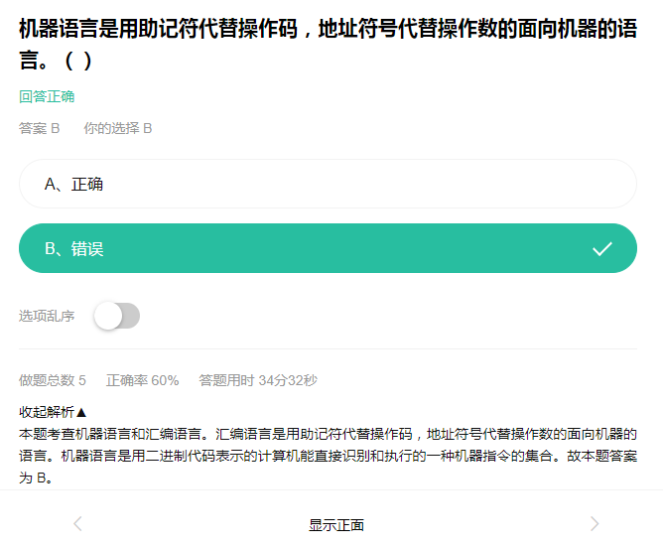Click the 回答正确 status text
Image resolution: width=663 pixels, height=547 pixels.
(47, 96)
